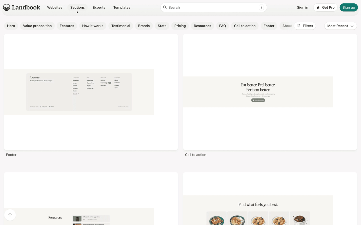Select the Testimonial category chip

pyautogui.click(x=121, y=26)
